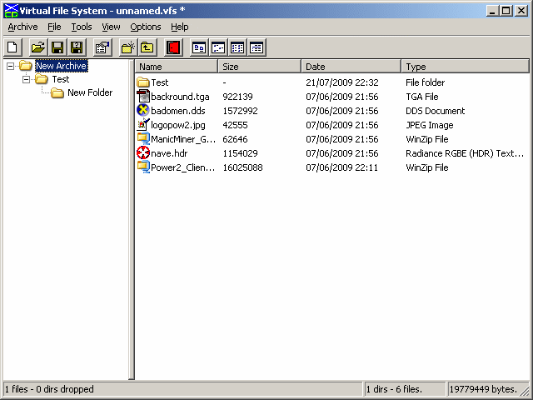The width and height of the screenshot is (533, 400).
Task: Collapse the Test tree node
Action: coord(26,80)
